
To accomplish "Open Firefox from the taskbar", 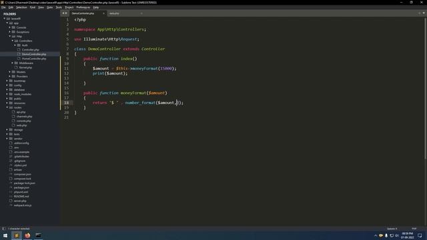I will (x=27, y=235).
